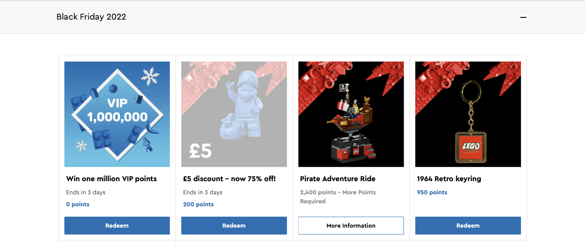Click Ends in 3 days under the VIP offer
586x244 pixels.
pyautogui.click(x=86, y=192)
